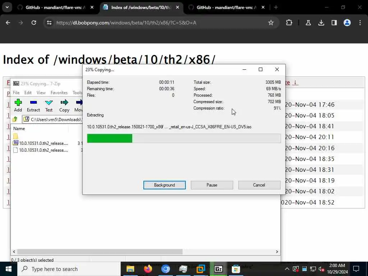The height and width of the screenshot is (276, 368).
Task: Open the tab search dropdown arrow
Action: tap(7, 7)
